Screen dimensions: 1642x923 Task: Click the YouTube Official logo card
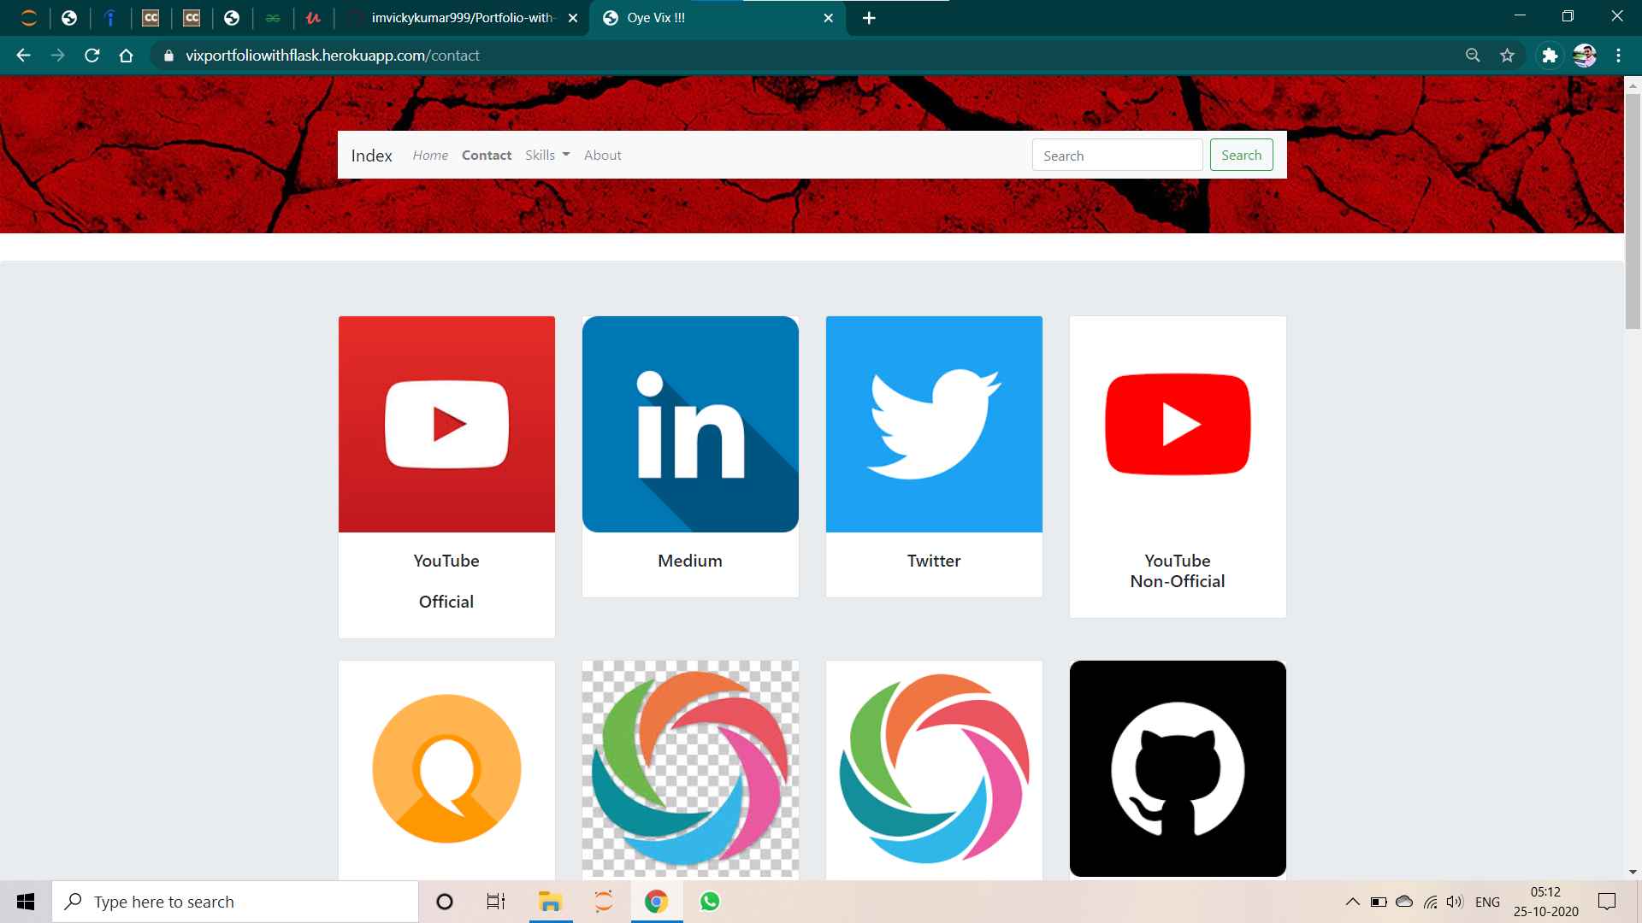446,425
